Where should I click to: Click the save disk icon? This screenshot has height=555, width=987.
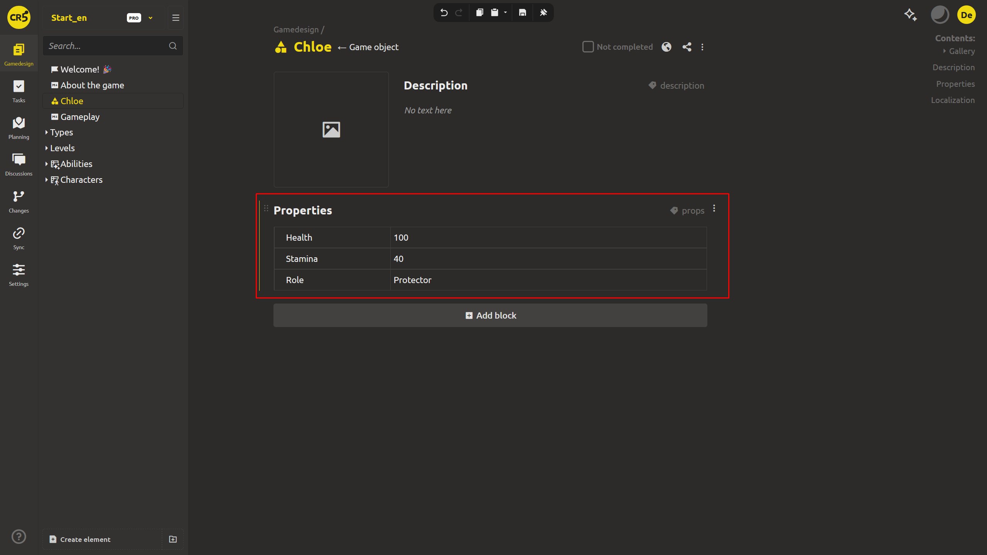[x=522, y=13]
